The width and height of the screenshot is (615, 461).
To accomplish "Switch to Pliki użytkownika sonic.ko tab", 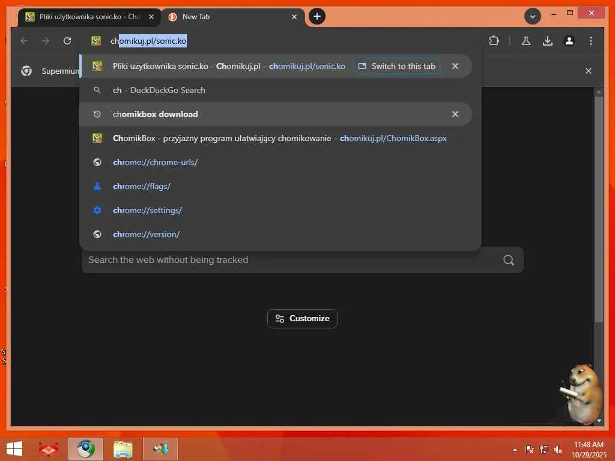I will point(89,17).
